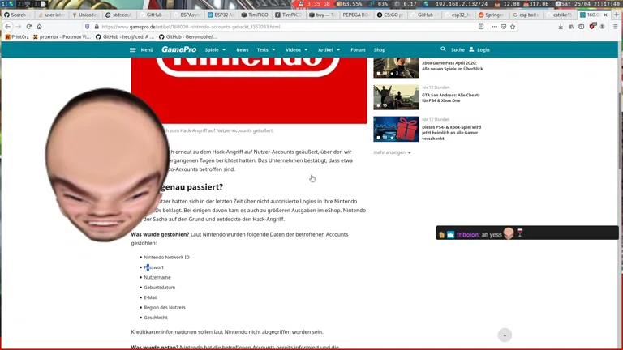Click 'Geburtsdatum' list item
This screenshot has width=623, height=350.
point(159,288)
